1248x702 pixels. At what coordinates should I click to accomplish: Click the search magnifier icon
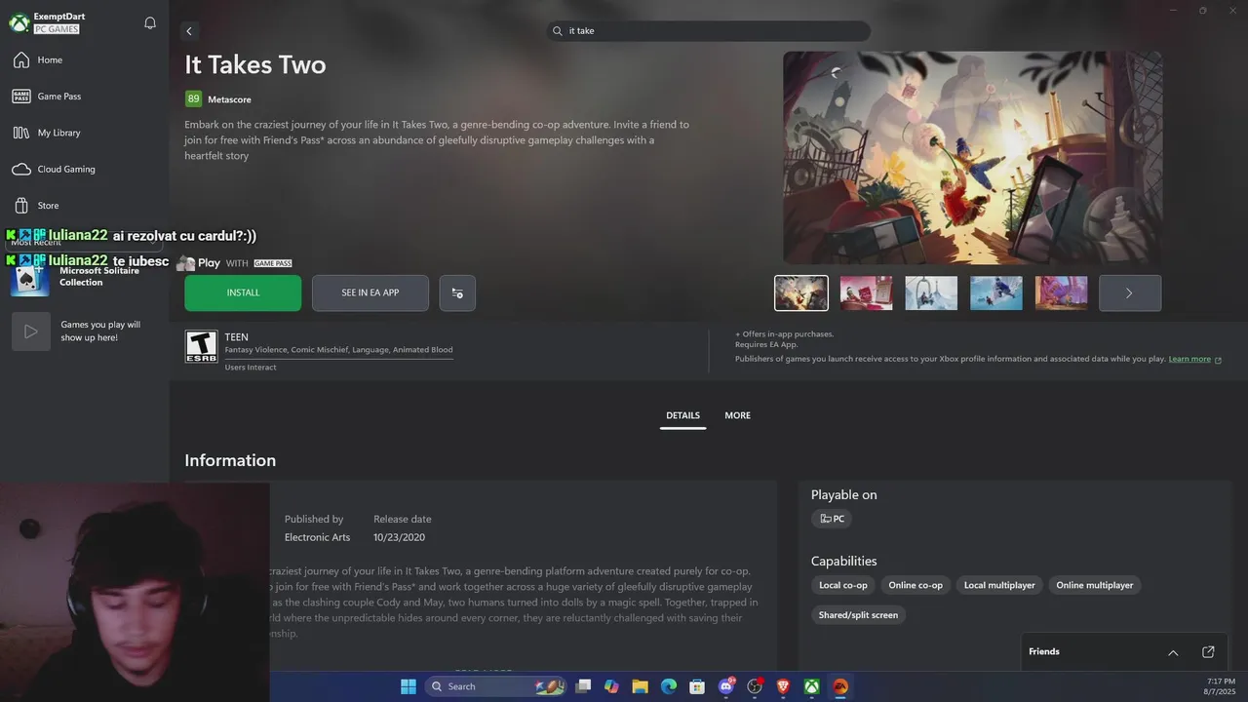click(558, 31)
